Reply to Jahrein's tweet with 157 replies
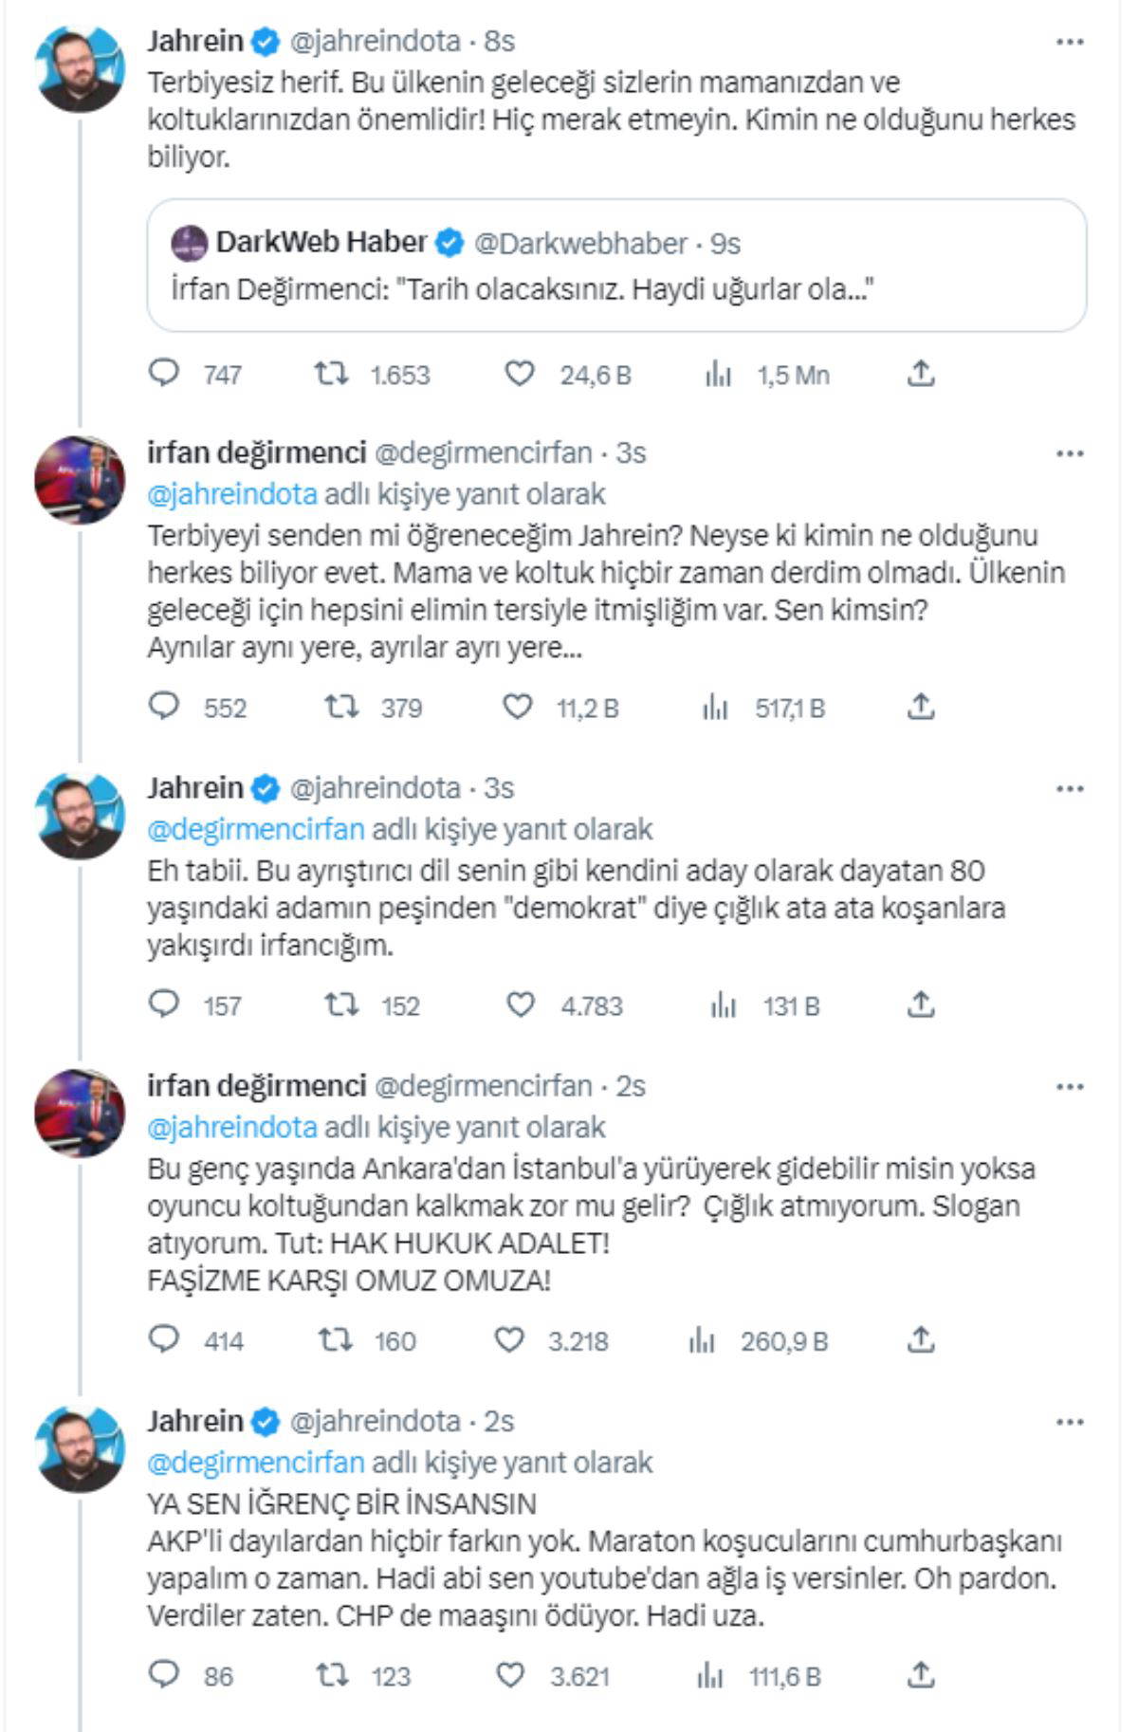This screenshot has width=1138, height=1732. pos(165,1004)
